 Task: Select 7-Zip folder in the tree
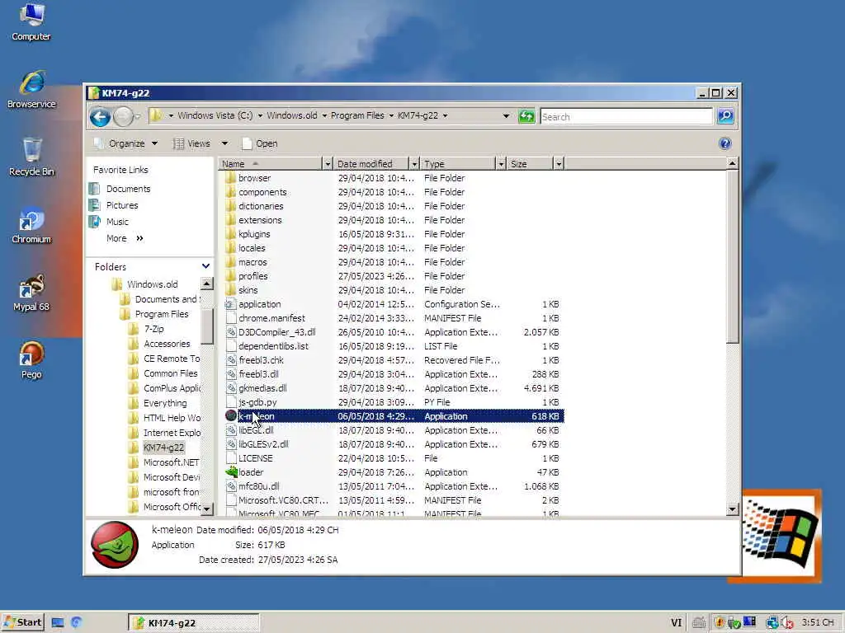pyautogui.click(x=153, y=328)
